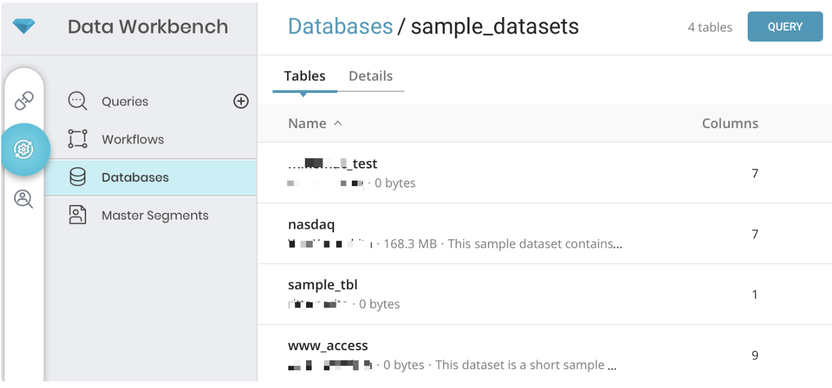Add a new query with plus icon
832x388 pixels.
pyautogui.click(x=241, y=101)
